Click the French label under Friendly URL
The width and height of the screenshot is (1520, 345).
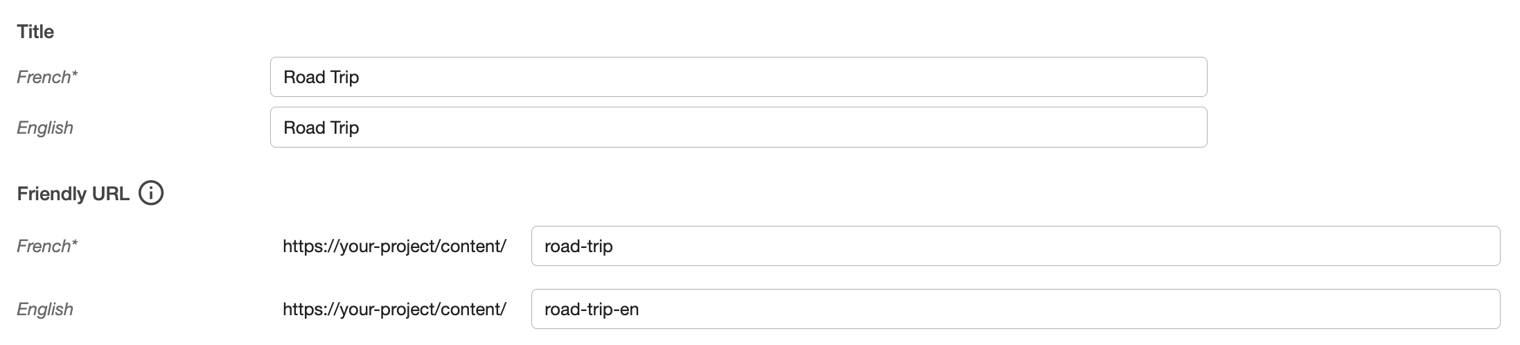[44, 246]
